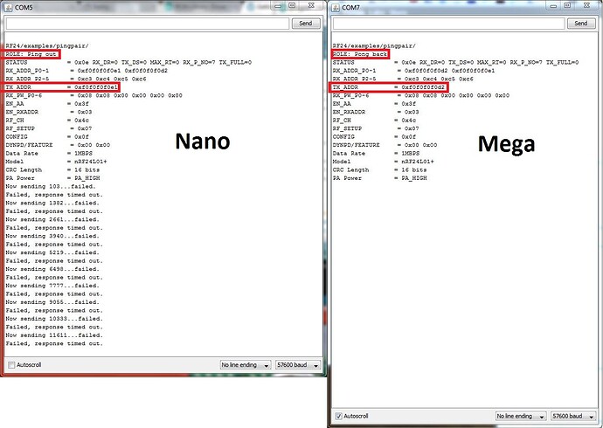Click 'ROLE: Ping out' line in COM5

31,54
